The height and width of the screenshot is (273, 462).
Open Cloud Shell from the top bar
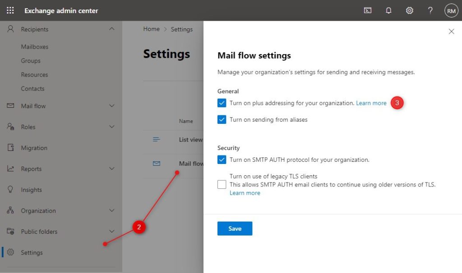pyautogui.click(x=367, y=10)
